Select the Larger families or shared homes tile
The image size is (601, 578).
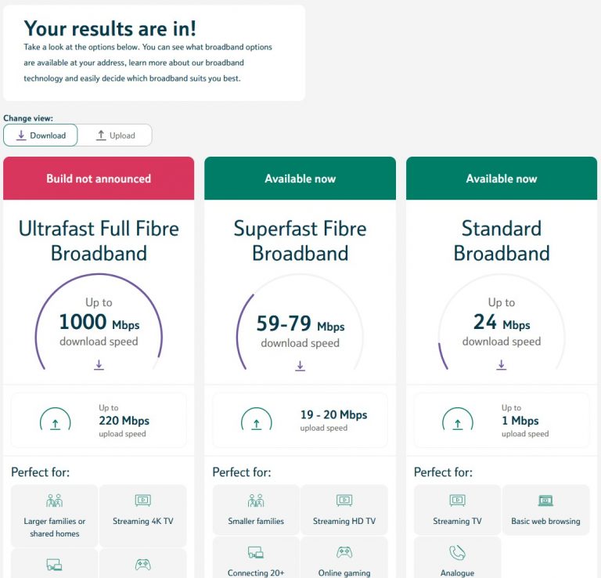click(x=55, y=515)
